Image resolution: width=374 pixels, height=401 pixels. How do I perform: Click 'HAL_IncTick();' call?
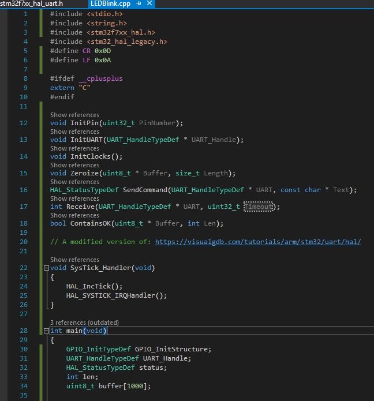pos(95,286)
